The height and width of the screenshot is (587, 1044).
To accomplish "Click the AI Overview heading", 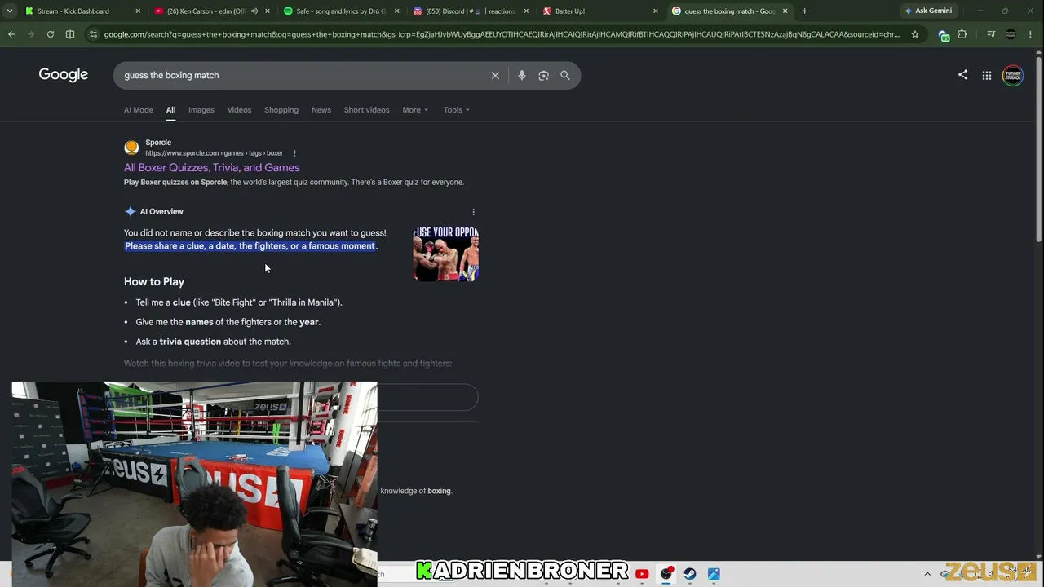I will click(161, 212).
